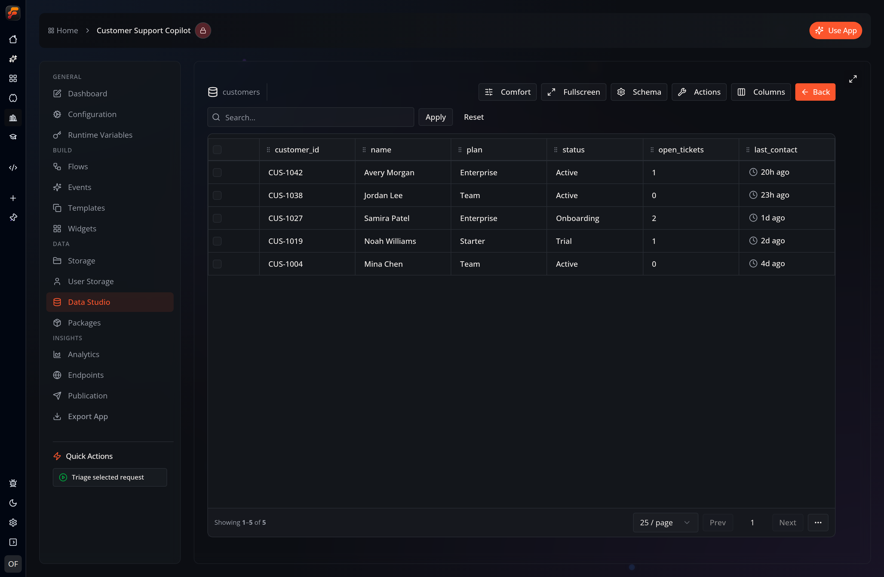The width and height of the screenshot is (884, 577).
Task: Open settings gear in left rail
Action: coord(13,523)
